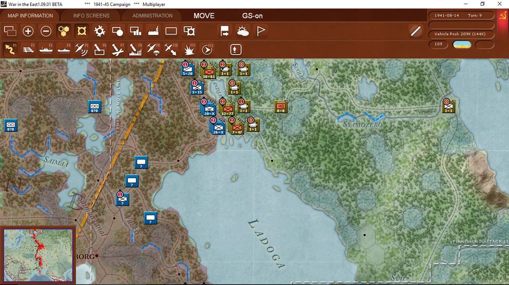Show weather with the sun-cloud icon
The image size is (509, 285).
(243, 31)
